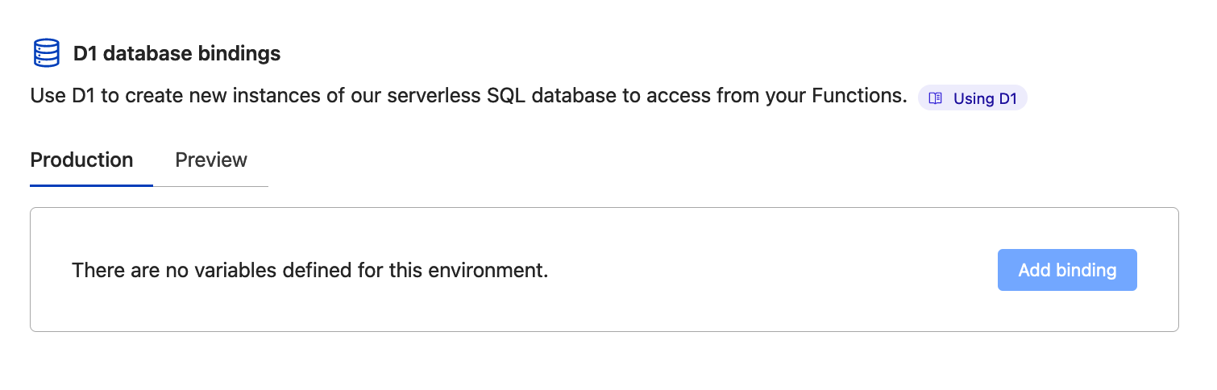Click the book icon beside Using D1

click(x=936, y=98)
